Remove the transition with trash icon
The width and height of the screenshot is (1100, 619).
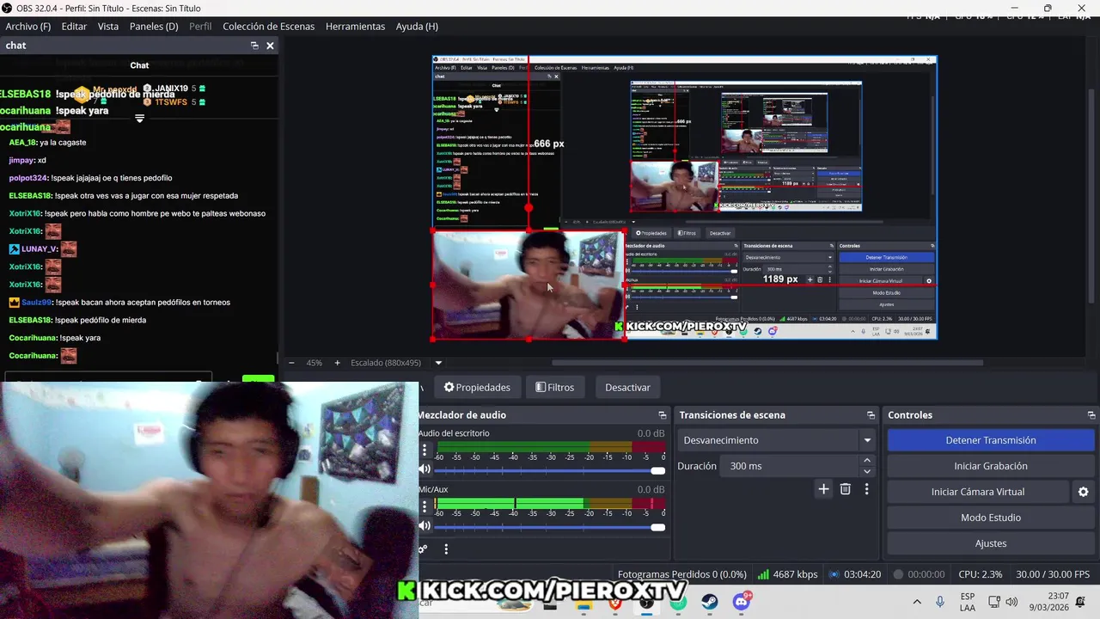(846, 489)
